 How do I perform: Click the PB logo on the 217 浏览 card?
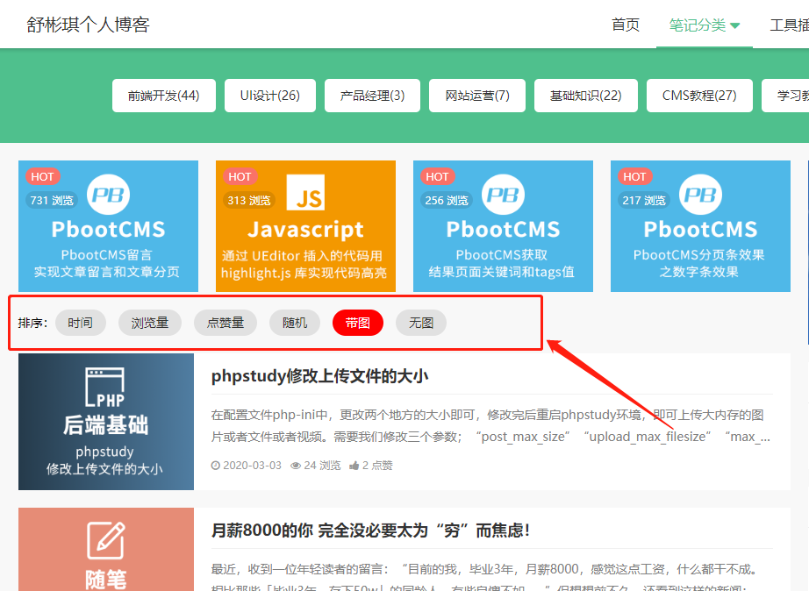click(x=700, y=195)
